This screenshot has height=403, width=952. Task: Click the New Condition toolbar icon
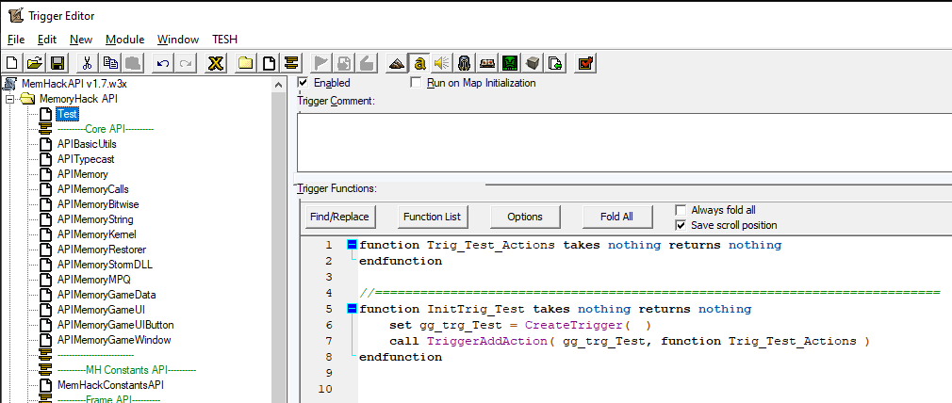coord(344,63)
